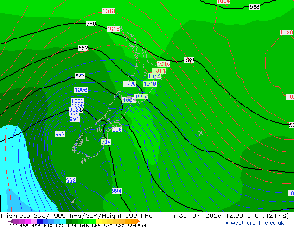
Task: Click the legend value 570
Action: (x=108, y=225)
